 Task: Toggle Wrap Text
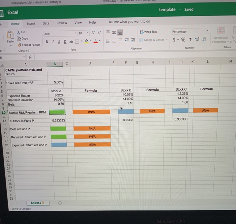[x=148, y=32]
